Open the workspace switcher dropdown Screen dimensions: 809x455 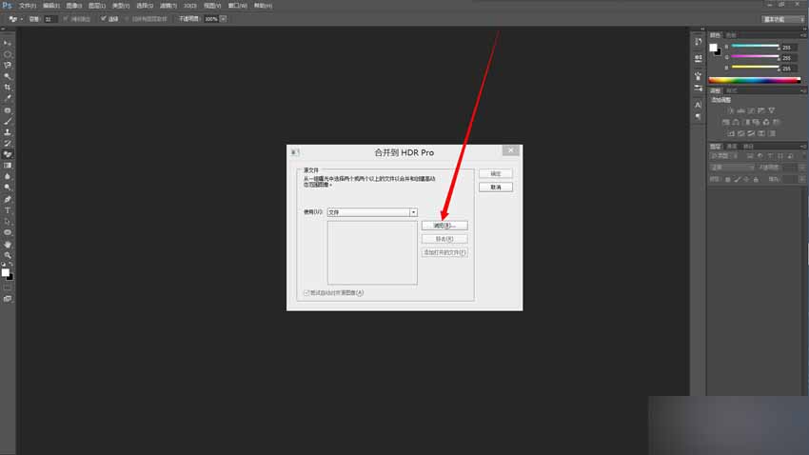(x=783, y=19)
